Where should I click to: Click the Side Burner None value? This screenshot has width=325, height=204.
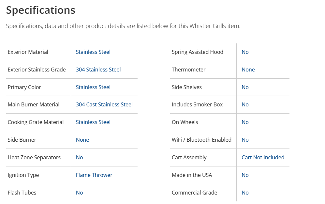[82, 140]
